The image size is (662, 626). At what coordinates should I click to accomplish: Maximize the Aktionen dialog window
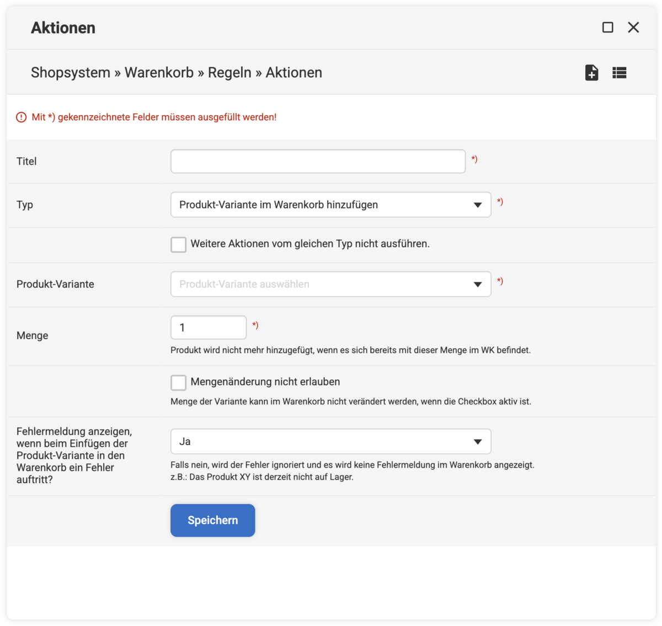[x=607, y=28]
